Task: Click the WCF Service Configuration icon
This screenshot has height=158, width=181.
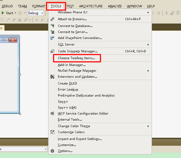Action: (x=52, y=114)
